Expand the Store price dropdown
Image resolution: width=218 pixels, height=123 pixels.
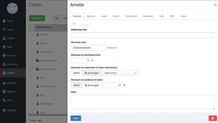121,73
